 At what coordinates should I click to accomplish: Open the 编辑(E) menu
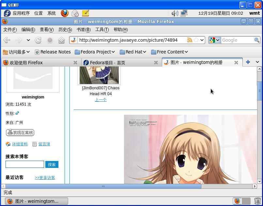[28, 30]
